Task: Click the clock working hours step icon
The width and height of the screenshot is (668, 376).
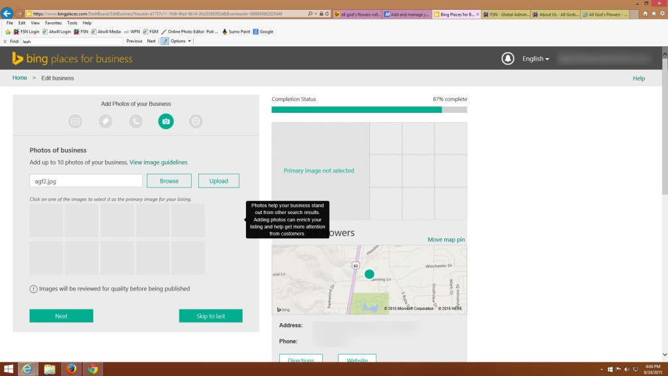Action: tap(196, 121)
